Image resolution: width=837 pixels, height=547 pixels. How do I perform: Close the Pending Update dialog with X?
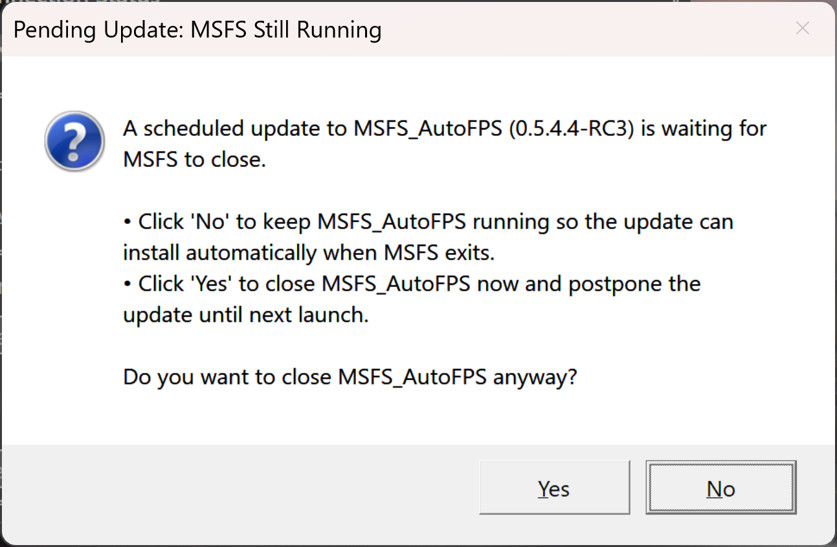pyautogui.click(x=802, y=28)
